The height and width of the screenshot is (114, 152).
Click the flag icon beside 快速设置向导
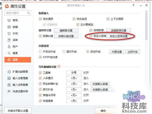9,92
